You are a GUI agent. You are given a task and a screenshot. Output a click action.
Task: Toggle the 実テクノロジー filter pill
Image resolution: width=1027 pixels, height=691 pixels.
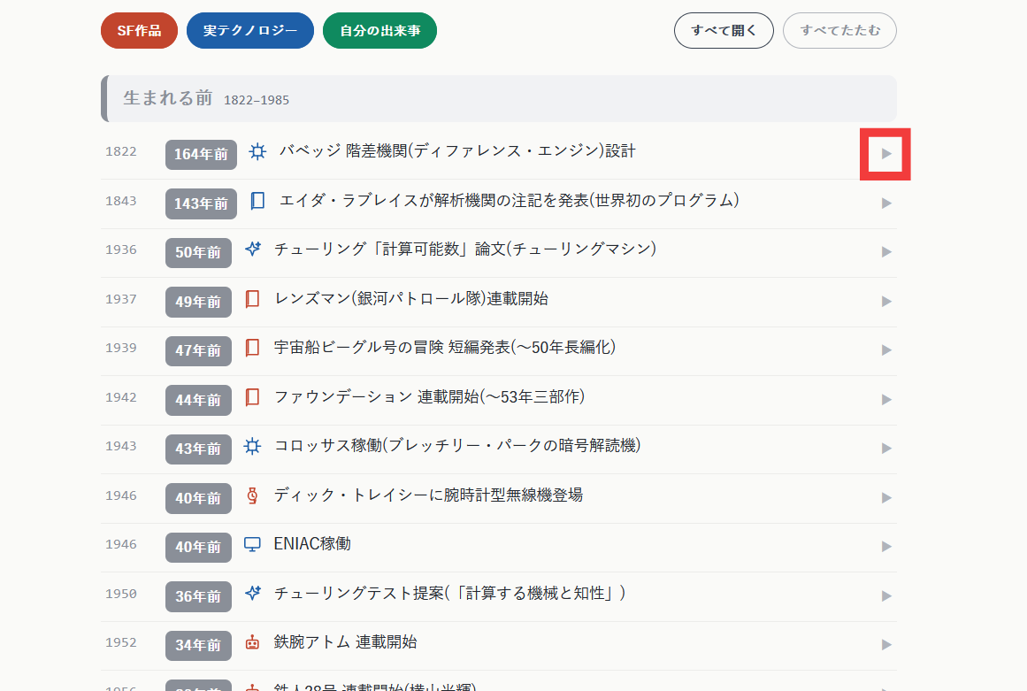(x=249, y=30)
